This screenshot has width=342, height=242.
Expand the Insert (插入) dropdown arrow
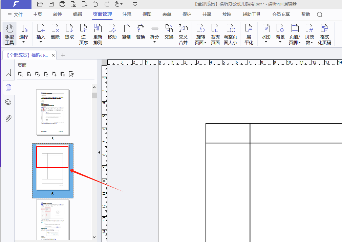(41, 42)
